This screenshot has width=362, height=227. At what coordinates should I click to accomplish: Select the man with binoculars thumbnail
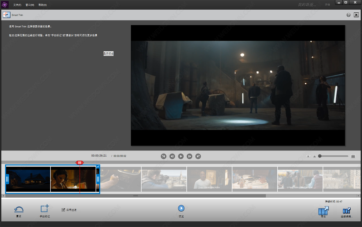[164, 179]
